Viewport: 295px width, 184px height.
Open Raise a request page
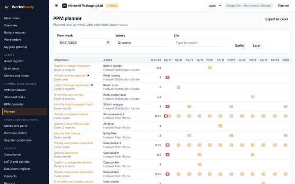point(15,32)
